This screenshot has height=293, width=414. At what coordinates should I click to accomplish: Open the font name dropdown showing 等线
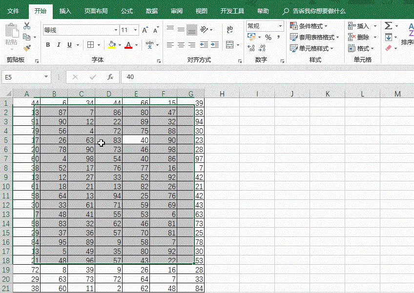tap(116, 30)
